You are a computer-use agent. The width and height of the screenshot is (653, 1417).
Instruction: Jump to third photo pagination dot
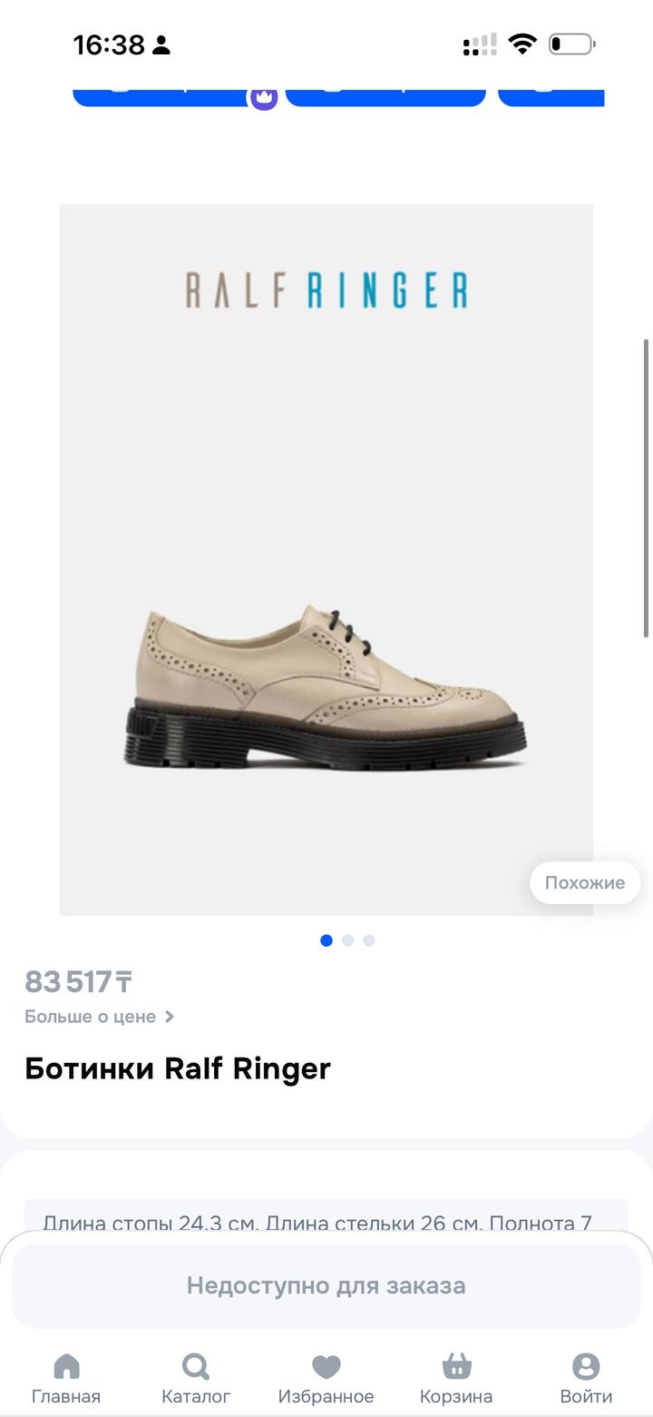coord(369,940)
